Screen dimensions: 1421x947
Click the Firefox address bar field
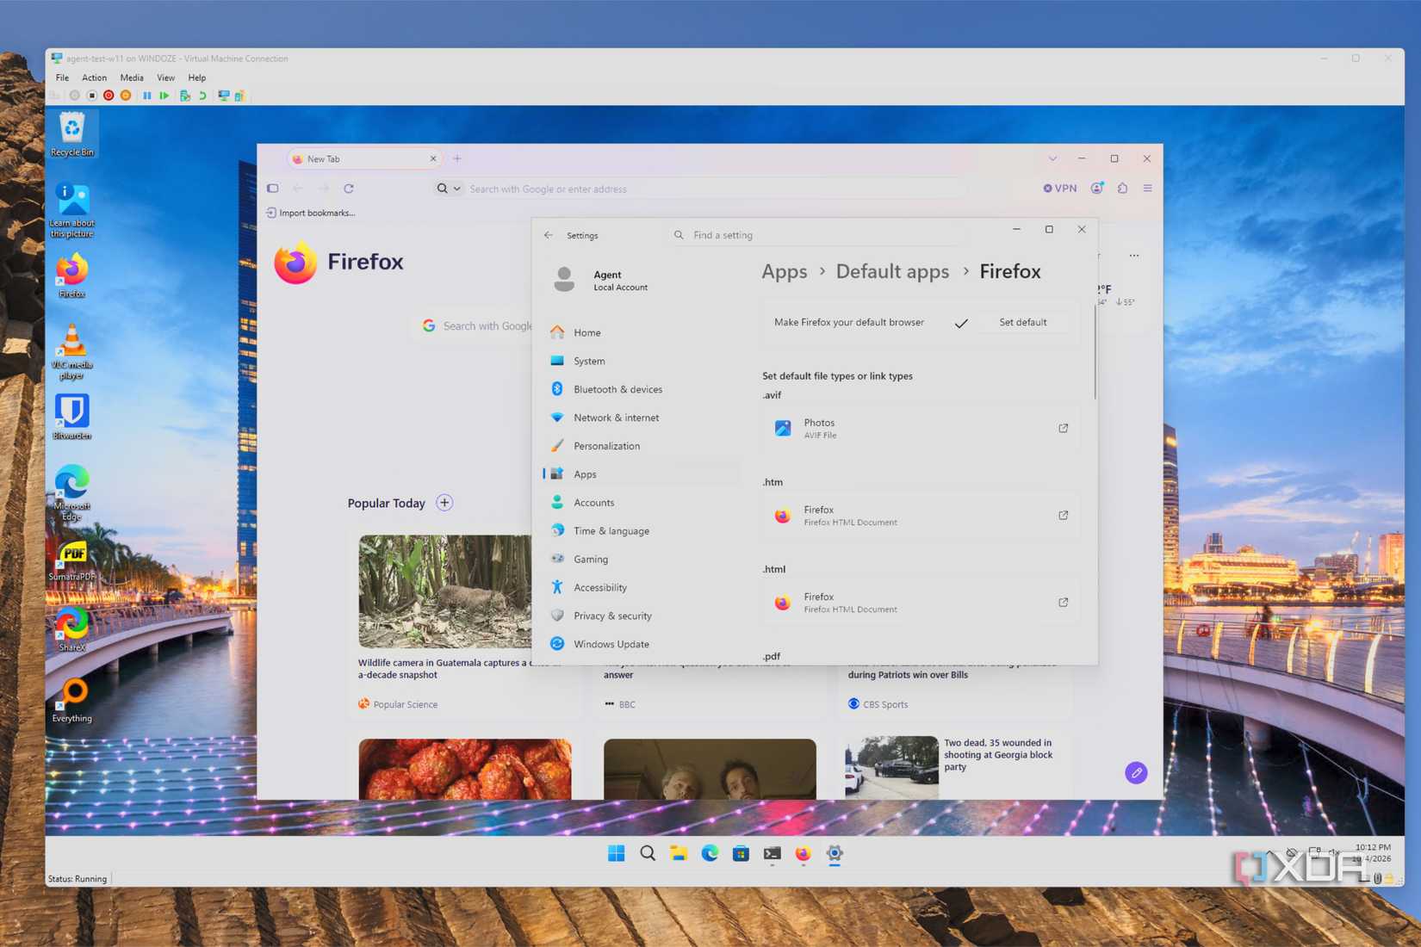click(x=698, y=189)
